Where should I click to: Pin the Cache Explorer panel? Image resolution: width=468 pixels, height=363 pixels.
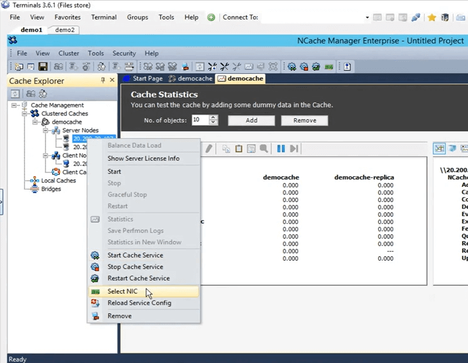pos(102,80)
